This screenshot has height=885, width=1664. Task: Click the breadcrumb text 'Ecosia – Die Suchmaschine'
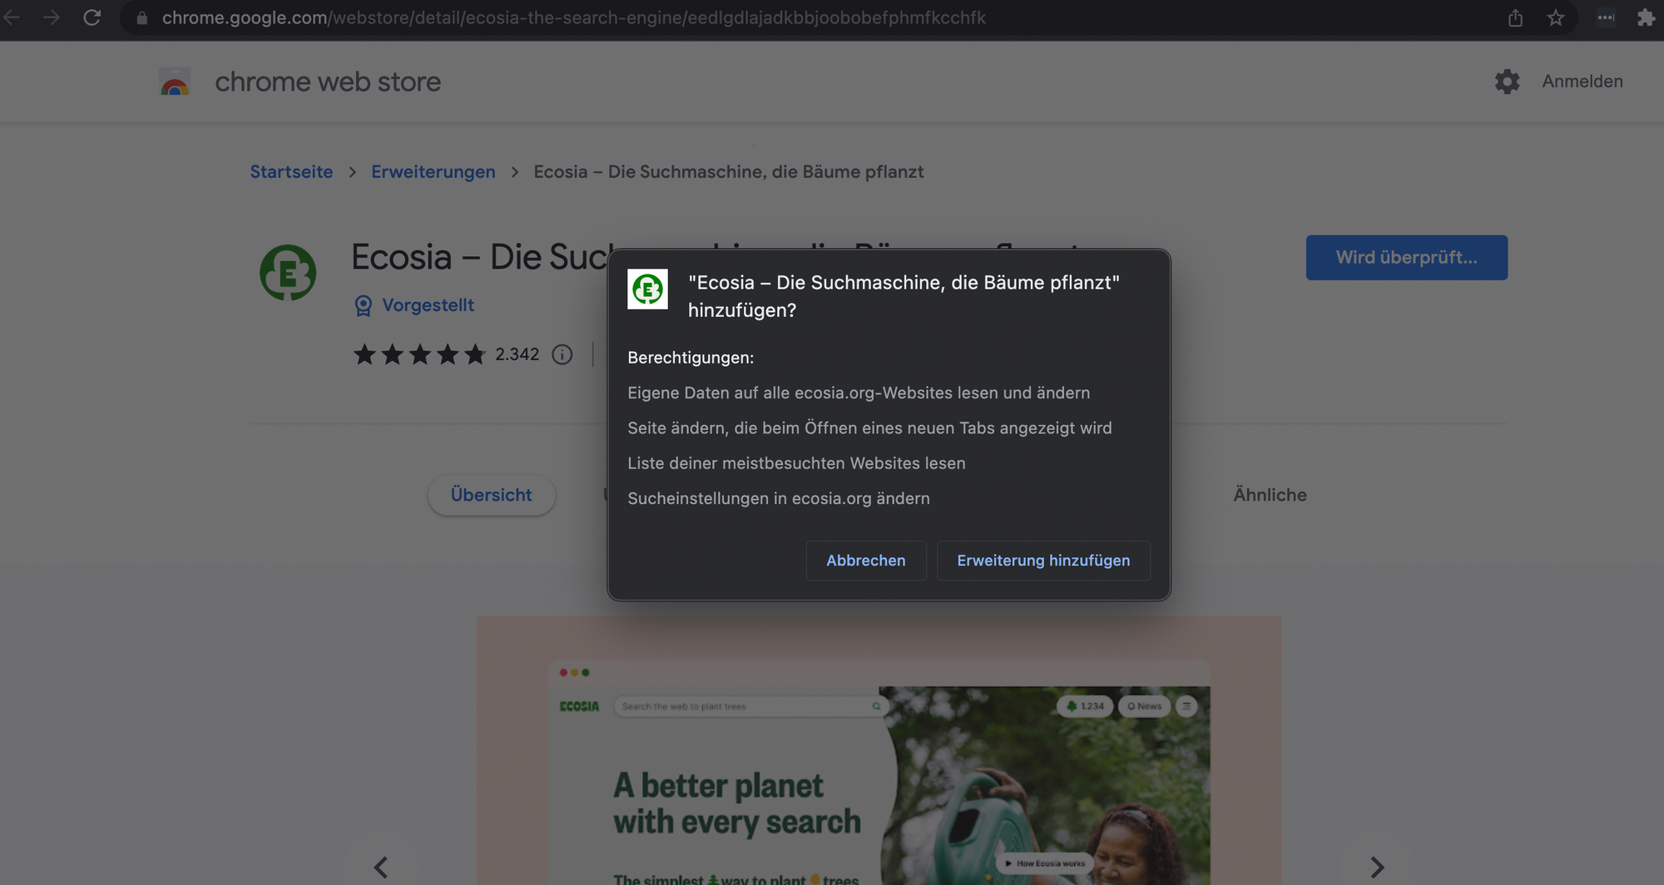pyautogui.click(x=729, y=172)
